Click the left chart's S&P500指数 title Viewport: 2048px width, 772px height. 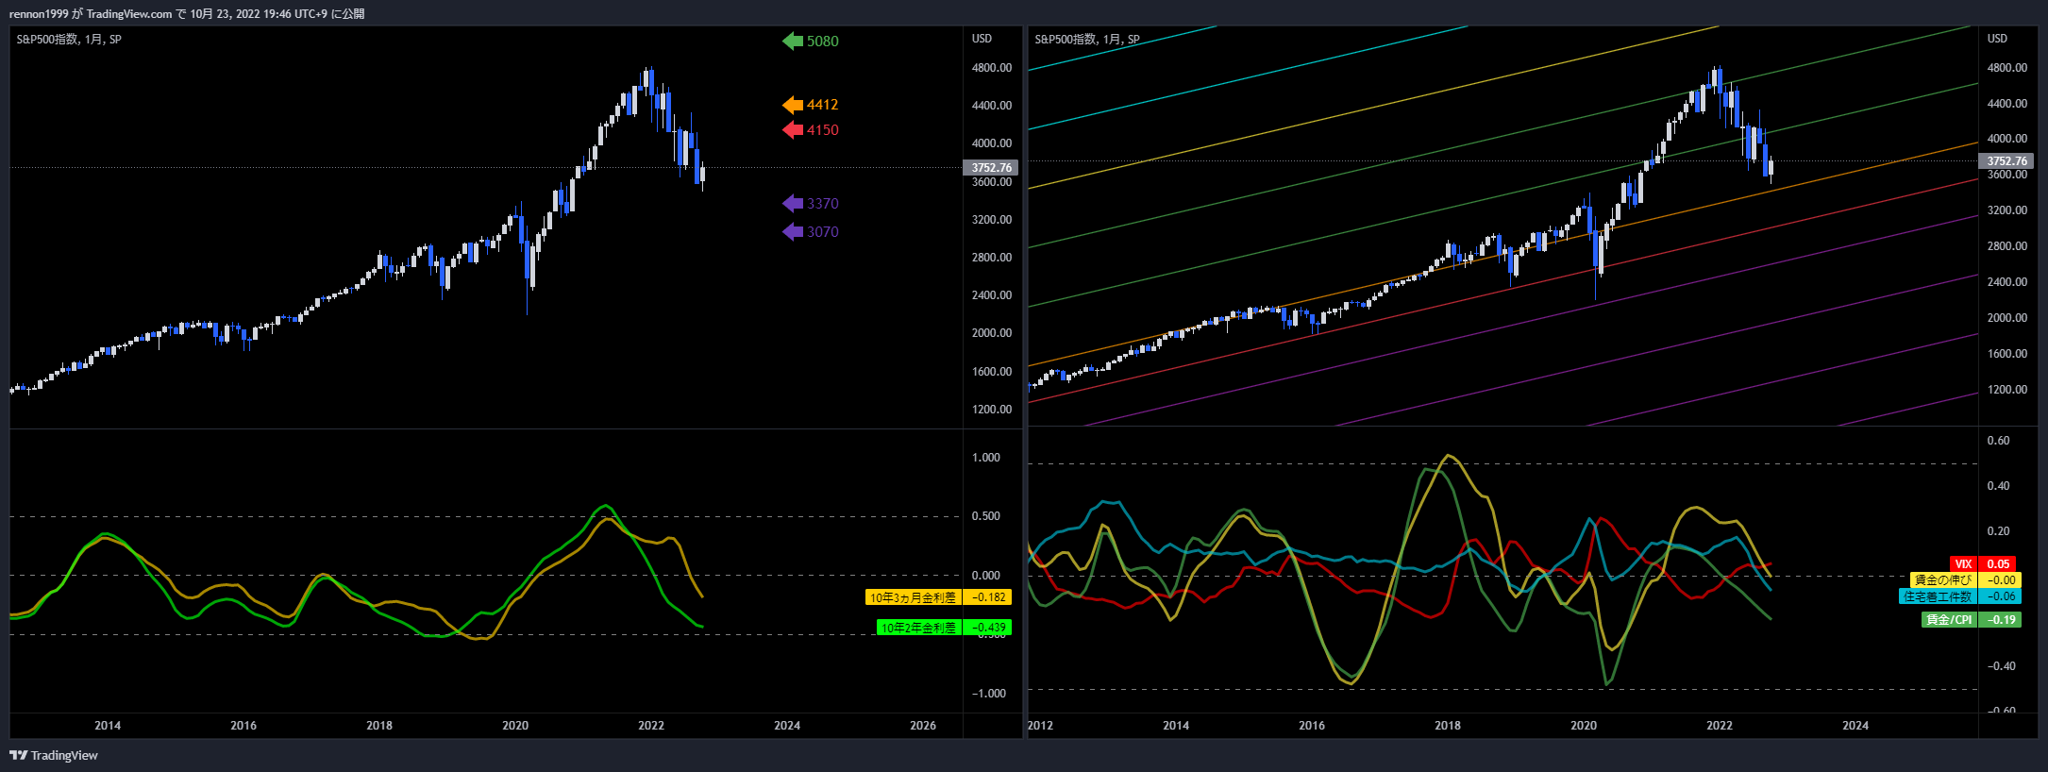pos(69,40)
